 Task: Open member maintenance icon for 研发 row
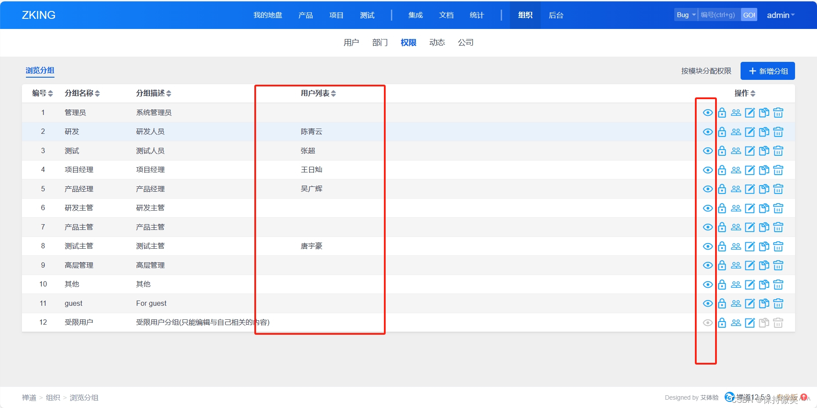pos(736,132)
